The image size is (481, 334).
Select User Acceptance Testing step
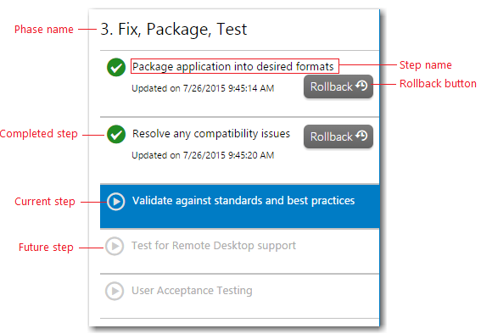(192, 291)
